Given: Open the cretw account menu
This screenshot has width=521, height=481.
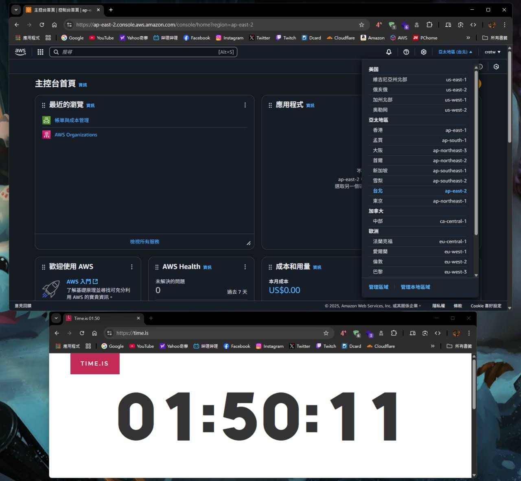Looking at the screenshot, I should (x=493, y=52).
